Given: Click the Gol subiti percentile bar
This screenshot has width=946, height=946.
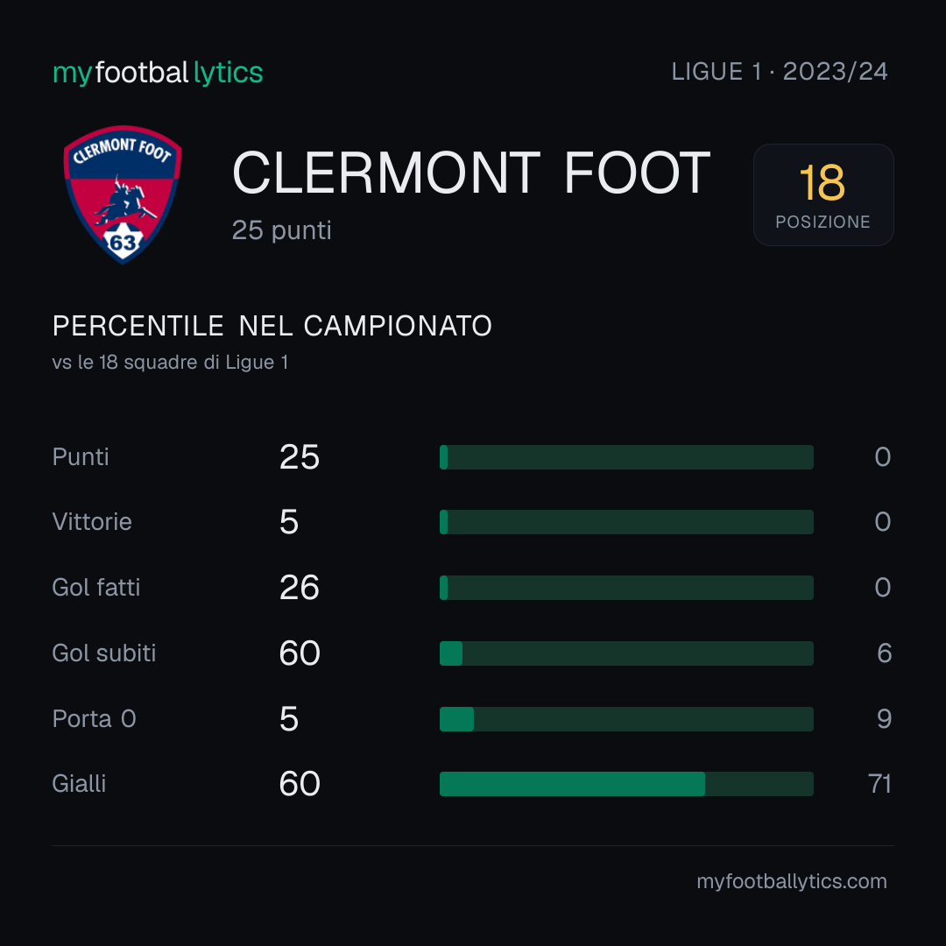Looking at the screenshot, I should [626, 653].
